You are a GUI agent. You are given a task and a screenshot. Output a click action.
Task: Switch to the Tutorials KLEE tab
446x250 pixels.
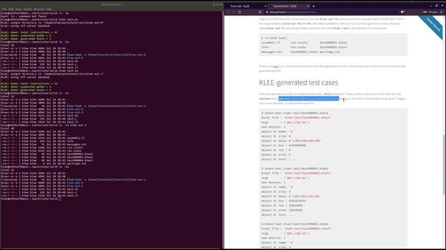[246, 6]
